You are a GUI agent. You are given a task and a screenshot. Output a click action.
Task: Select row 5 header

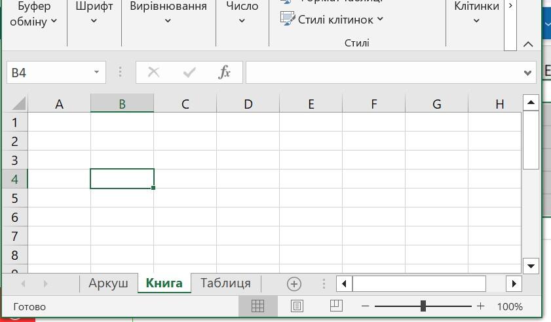tap(14, 198)
